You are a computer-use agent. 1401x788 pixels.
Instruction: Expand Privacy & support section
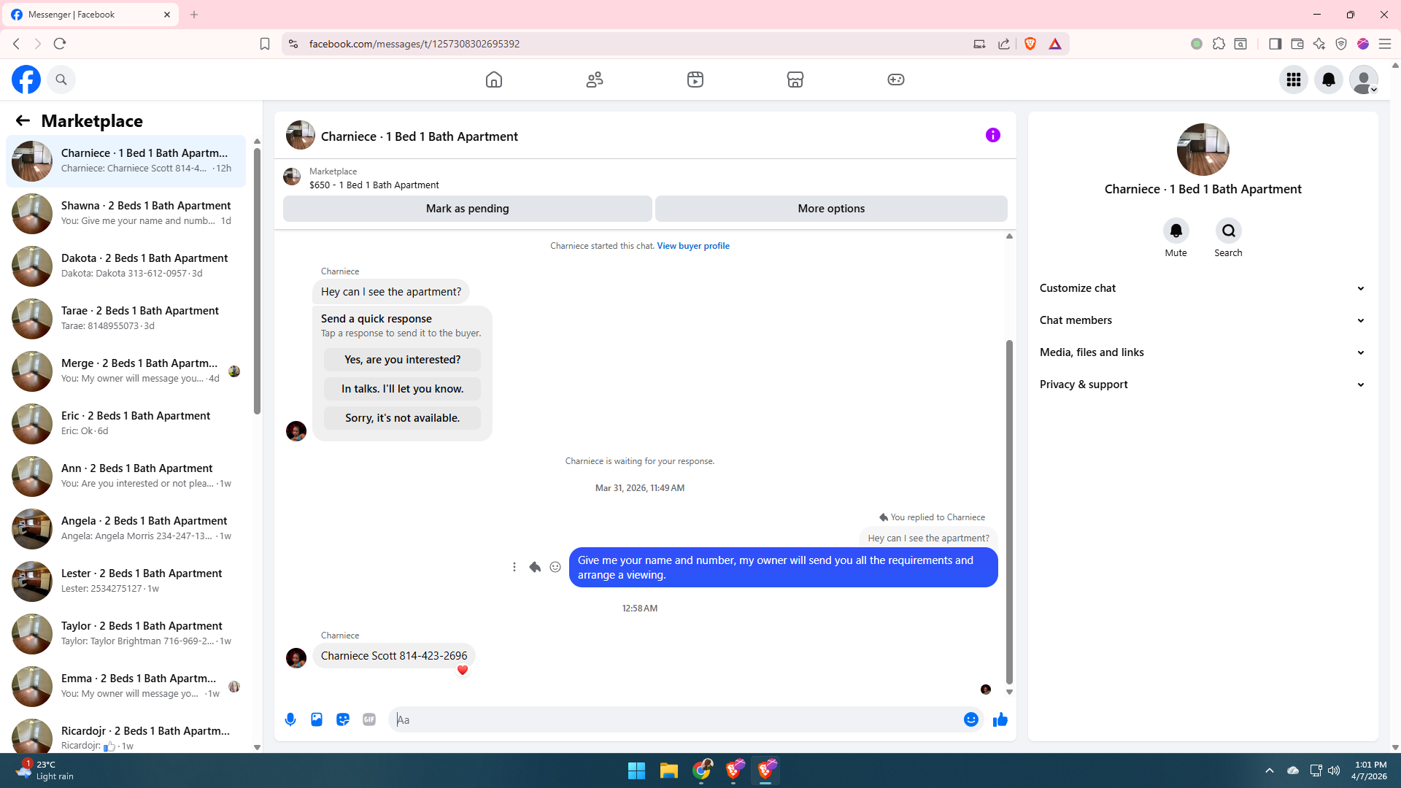(1203, 385)
